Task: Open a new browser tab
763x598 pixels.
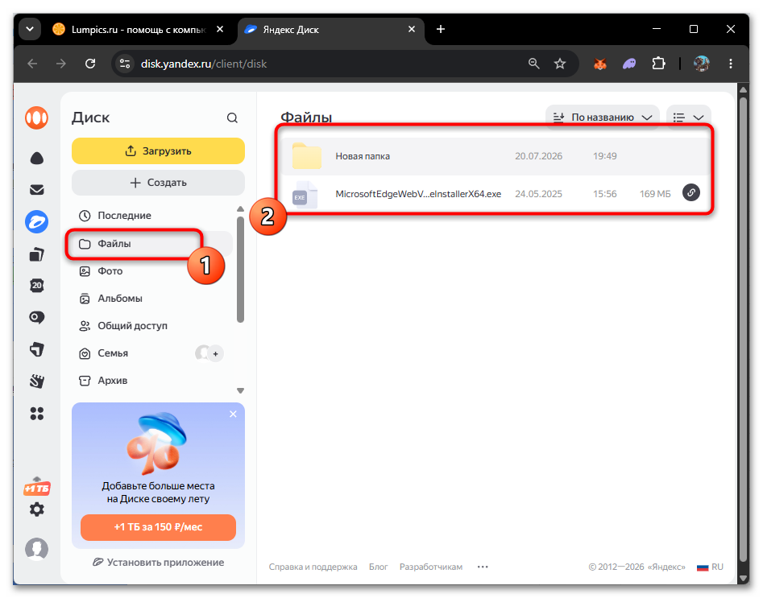Action: (x=441, y=29)
